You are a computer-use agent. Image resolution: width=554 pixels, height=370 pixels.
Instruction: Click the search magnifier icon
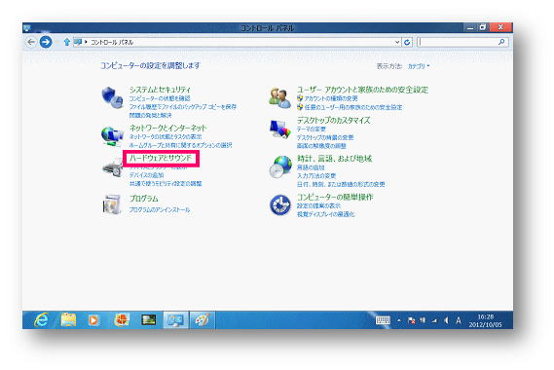click(501, 42)
